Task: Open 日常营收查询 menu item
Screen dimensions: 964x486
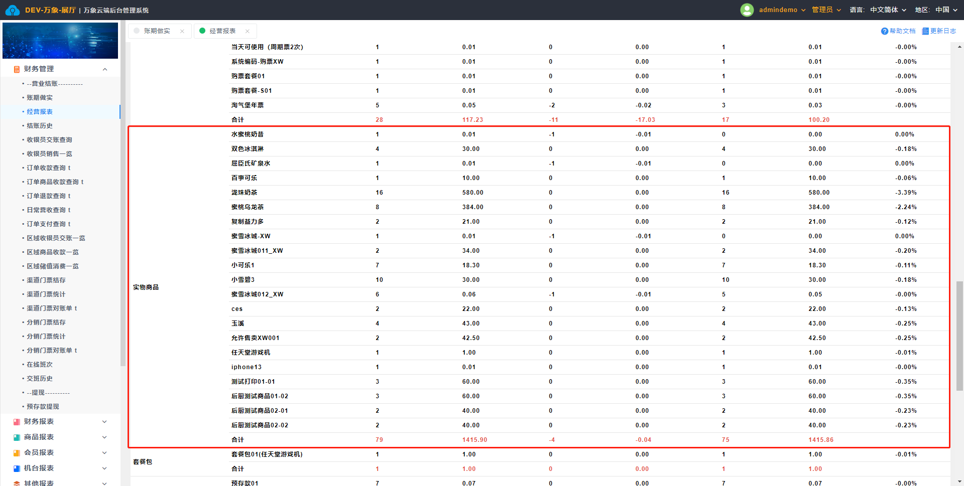Action: 49,210
